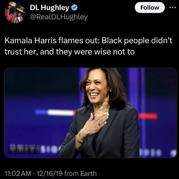Click the "from Earth" location text
This screenshot has width=179, height=179.
[x=80, y=173]
